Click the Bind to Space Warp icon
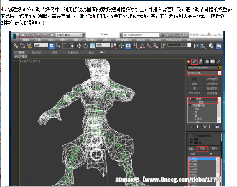 click(29, 46)
